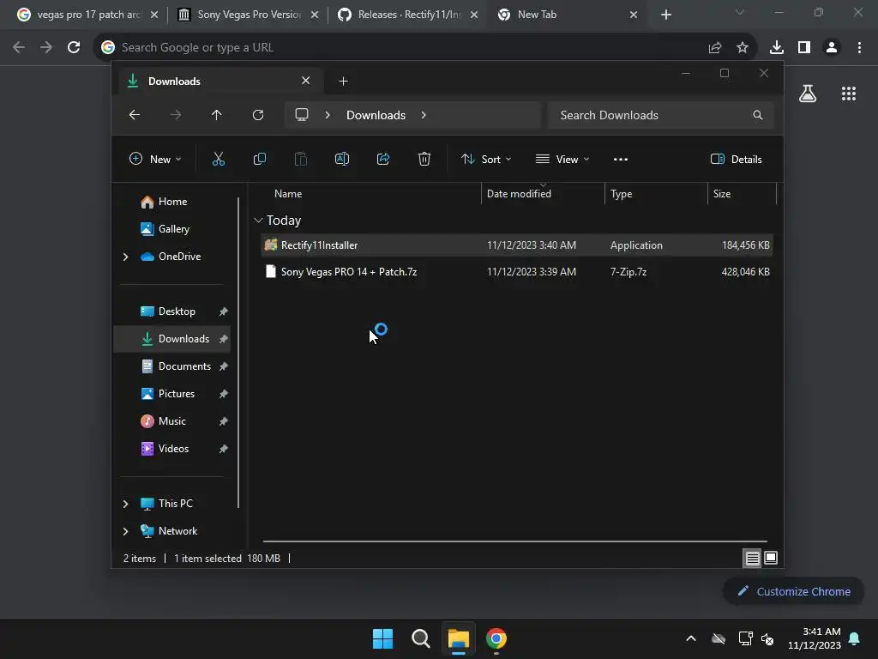The width and height of the screenshot is (878, 659).
Task: Open Chrome side panel icon
Action: click(x=804, y=47)
